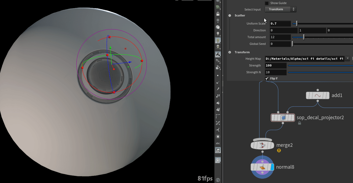
Task: Collapse the Scatter parameter section
Action: 230,15
